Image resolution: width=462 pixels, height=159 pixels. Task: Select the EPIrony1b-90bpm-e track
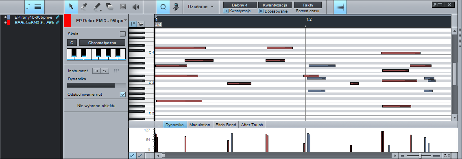[x=33, y=17]
